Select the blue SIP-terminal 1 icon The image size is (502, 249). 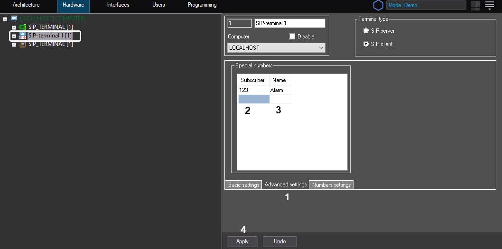[x=22, y=36]
